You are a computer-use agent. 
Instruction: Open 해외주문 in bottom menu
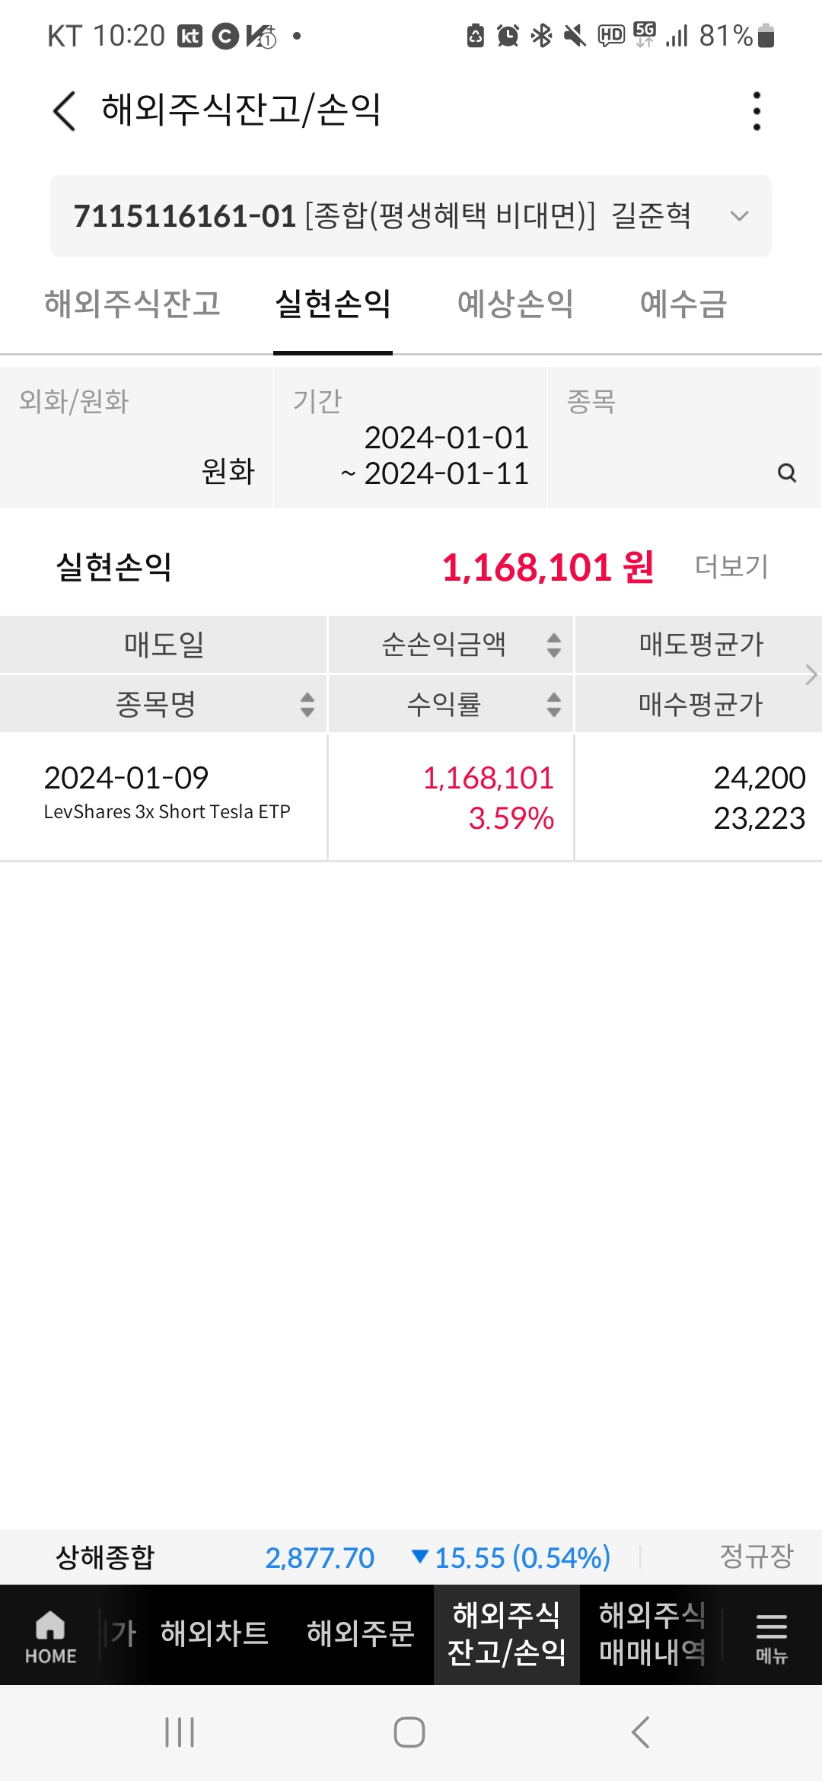(361, 1633)
